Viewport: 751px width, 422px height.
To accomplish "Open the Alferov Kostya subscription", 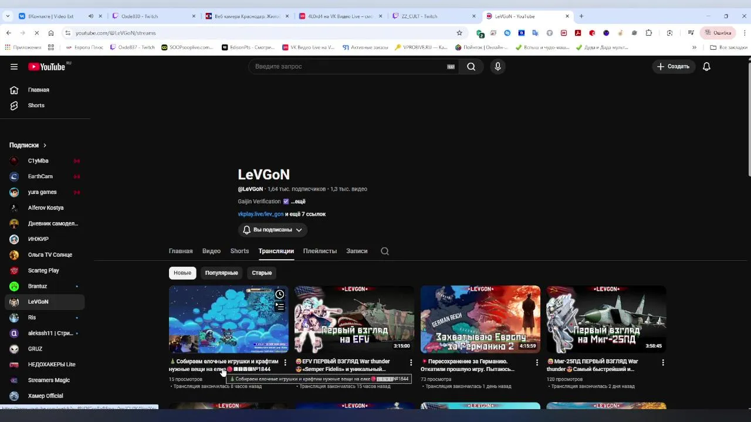I will (45, 207).
